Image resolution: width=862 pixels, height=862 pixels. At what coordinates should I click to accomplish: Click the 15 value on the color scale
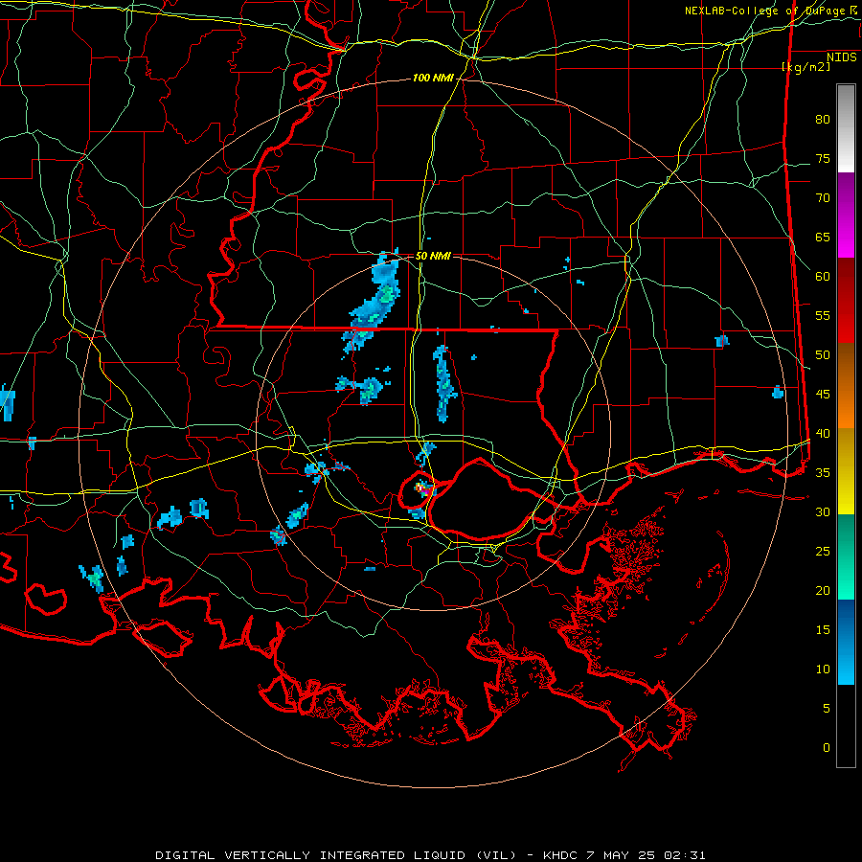[x=823, y=629]
